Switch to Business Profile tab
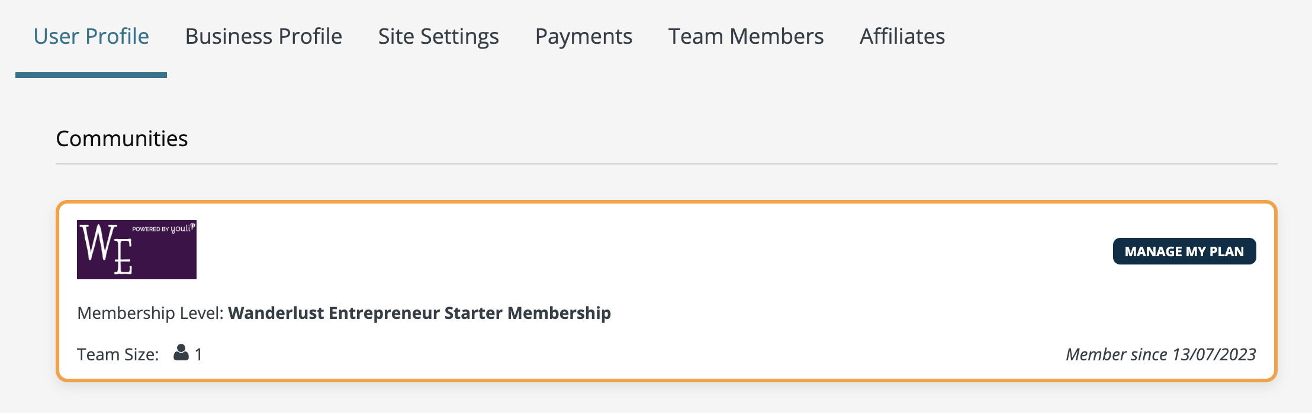The height and width of the screenshot is (413, 1312). 263,37
